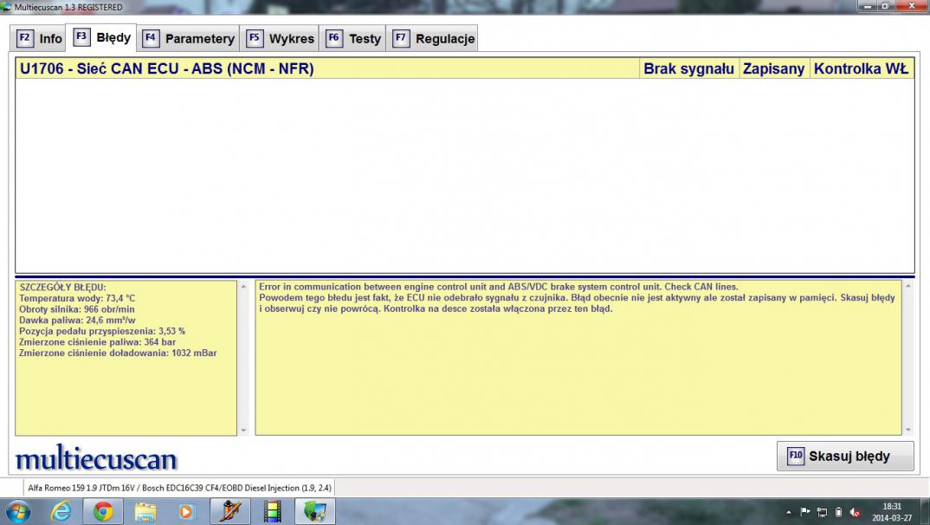
Task: Click the Action Center flag tray icon
Action: (804, 512)
